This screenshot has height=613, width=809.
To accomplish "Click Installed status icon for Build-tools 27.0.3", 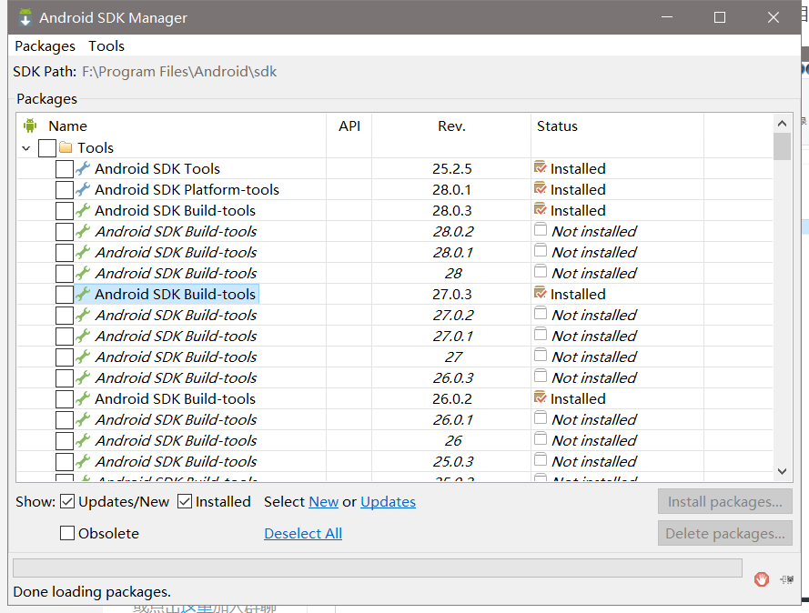I will coord(541,293).
